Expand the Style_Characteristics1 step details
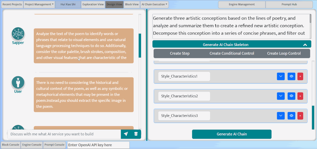 (x=281, y=77)
